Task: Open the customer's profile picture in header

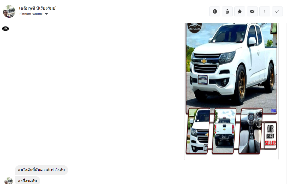Action: point(9,11)
